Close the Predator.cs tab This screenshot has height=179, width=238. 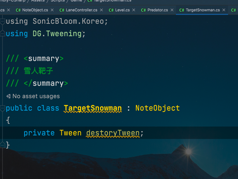[172, 10]
